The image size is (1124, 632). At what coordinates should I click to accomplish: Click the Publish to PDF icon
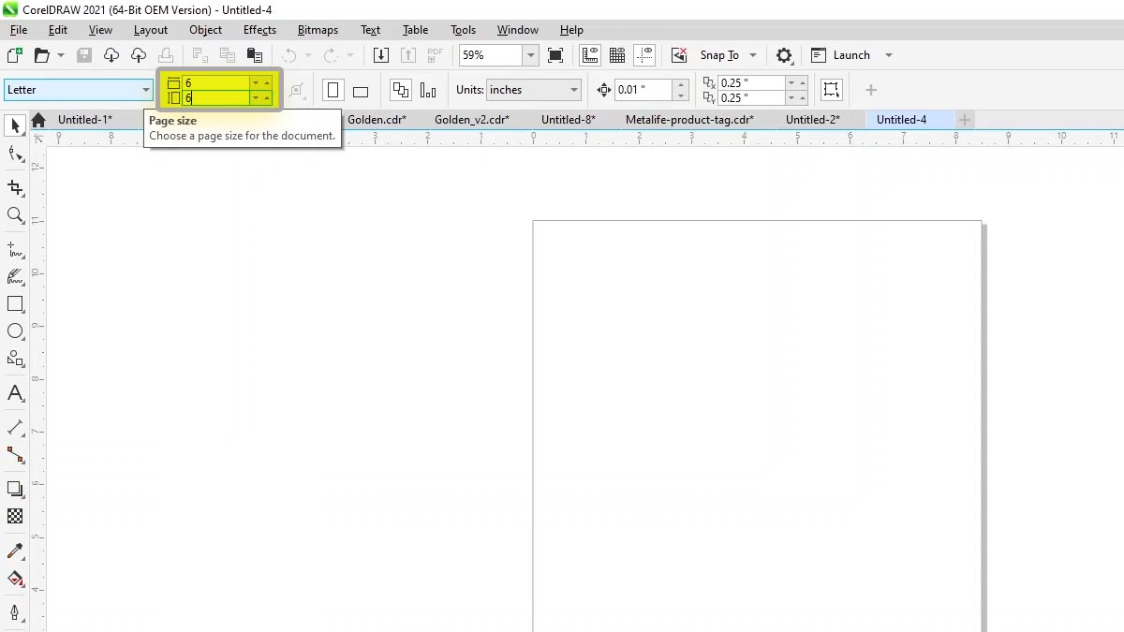coord(433,54)
